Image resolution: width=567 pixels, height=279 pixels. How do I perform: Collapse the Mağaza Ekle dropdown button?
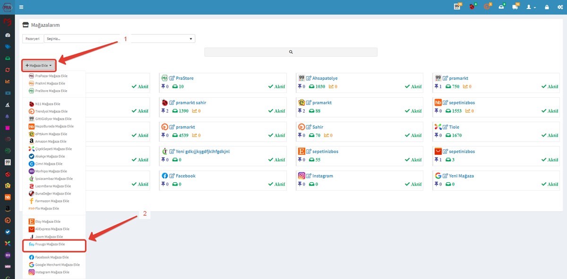pyautogui.click(x=39, y=65)
